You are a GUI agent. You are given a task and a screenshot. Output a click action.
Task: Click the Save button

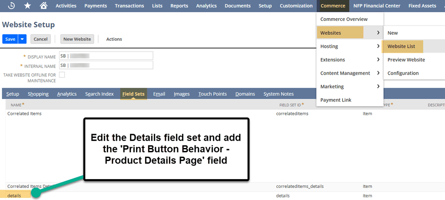[10, 39]
